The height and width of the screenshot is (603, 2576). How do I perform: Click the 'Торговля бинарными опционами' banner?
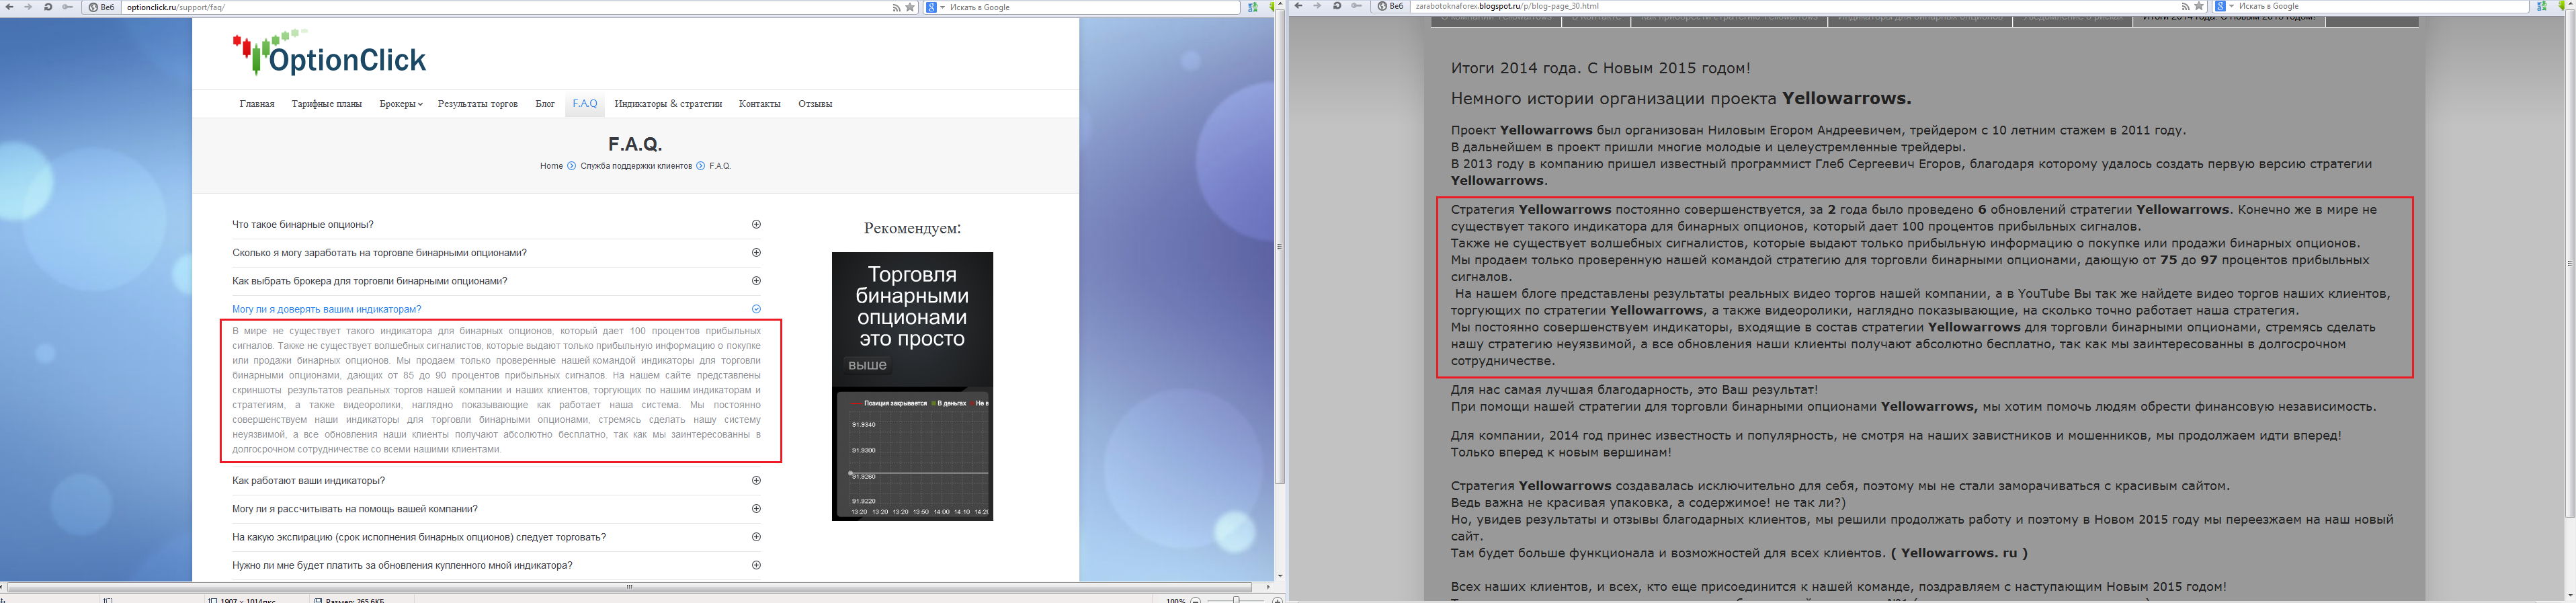(x=912, y=386)
